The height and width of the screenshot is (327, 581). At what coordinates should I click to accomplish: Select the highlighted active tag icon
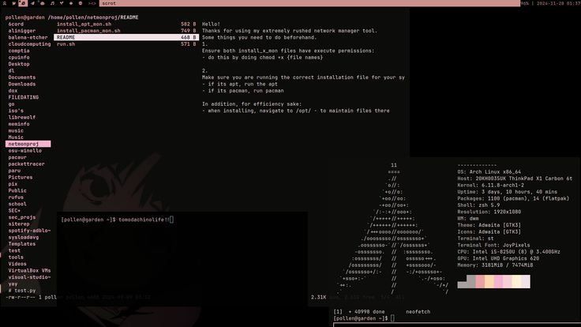pos(23,3)
